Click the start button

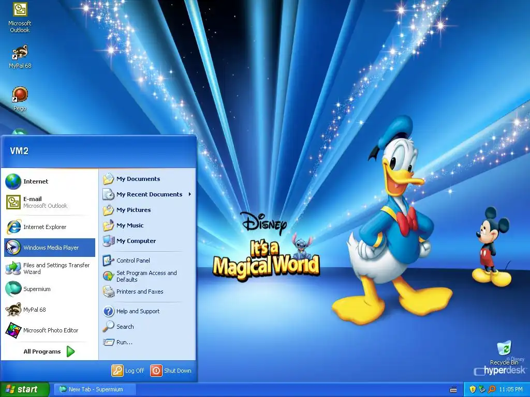click(25, 389)
